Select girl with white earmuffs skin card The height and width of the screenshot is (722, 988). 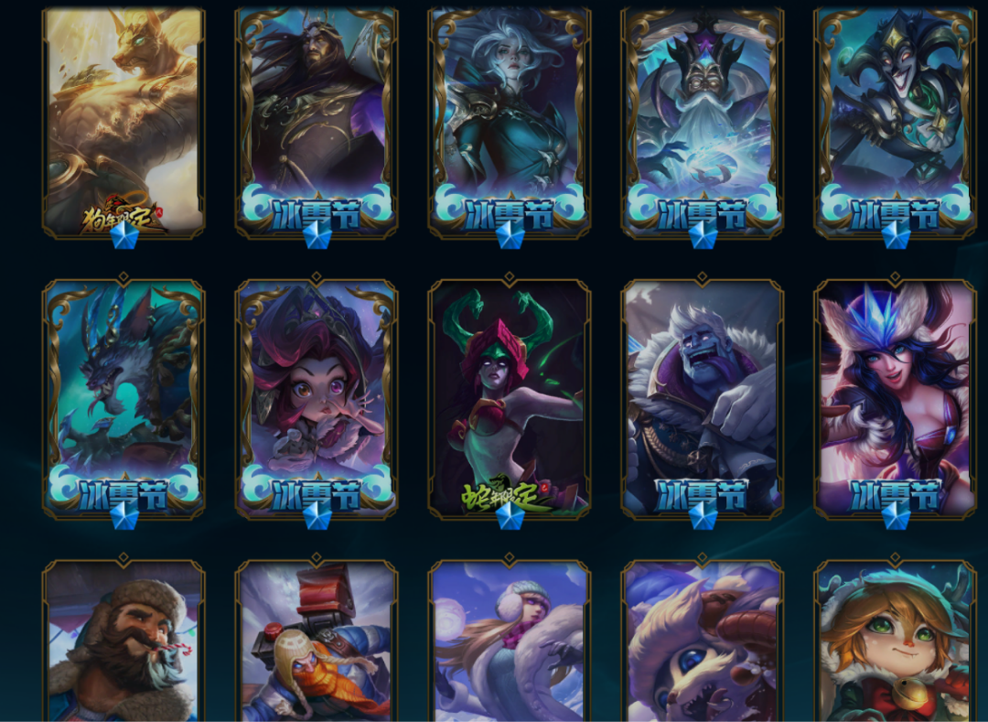[510, 641]
